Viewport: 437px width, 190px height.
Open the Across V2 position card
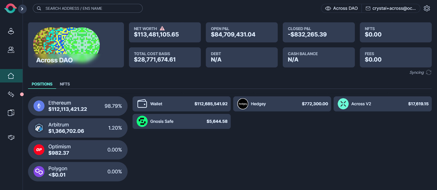(x=383, y=104)
